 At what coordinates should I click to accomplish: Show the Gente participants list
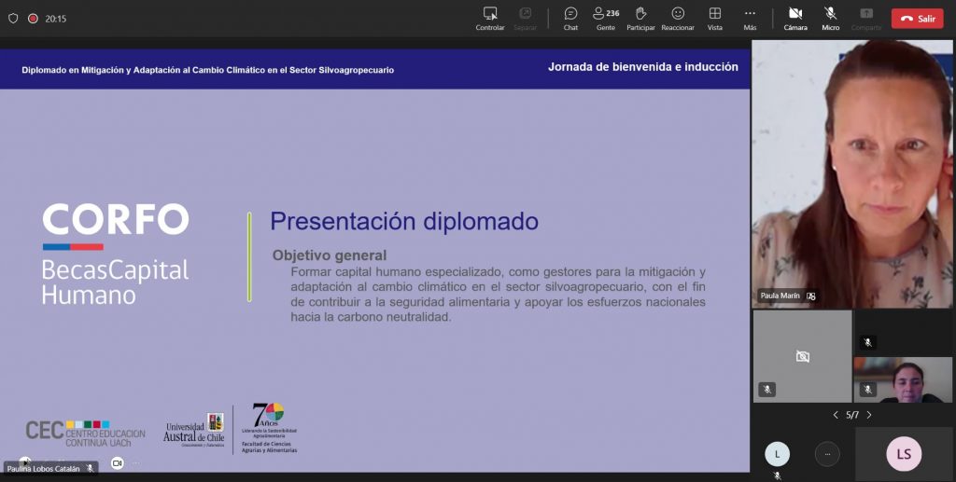605,18
